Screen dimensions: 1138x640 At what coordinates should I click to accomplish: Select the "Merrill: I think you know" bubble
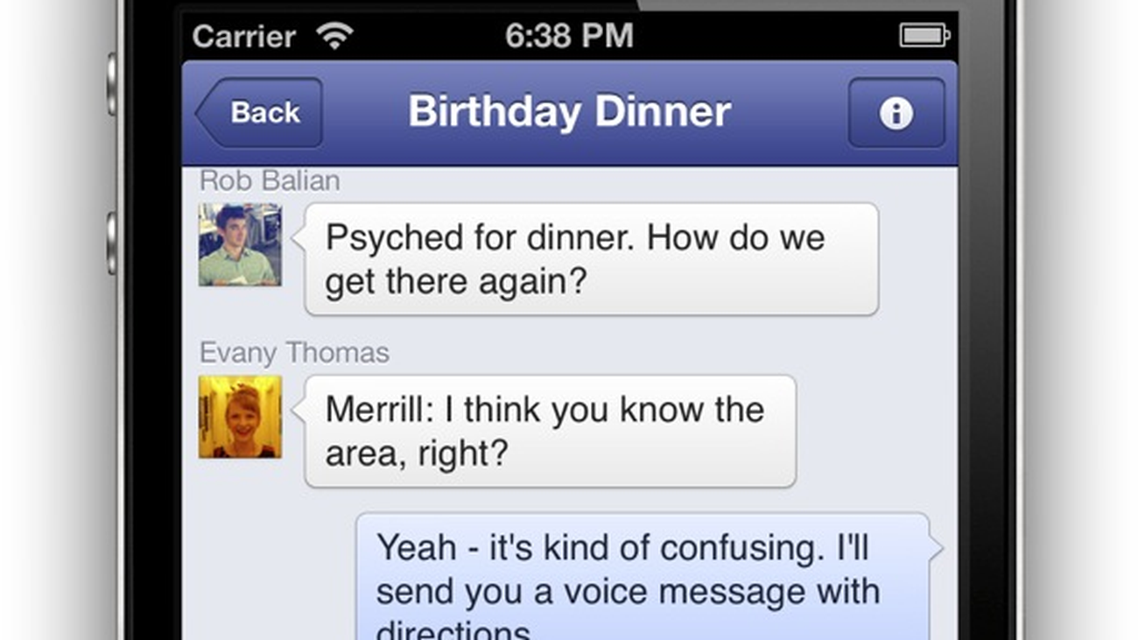pyautogui.click(x=550, y=431)
